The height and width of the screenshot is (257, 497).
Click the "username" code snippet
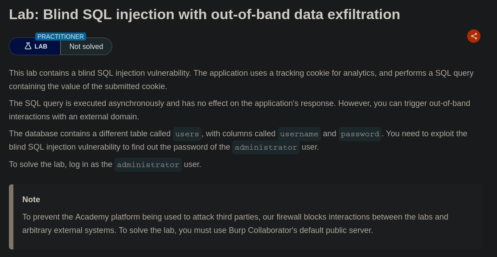[299, 134]
